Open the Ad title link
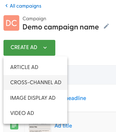 (63, 126)
